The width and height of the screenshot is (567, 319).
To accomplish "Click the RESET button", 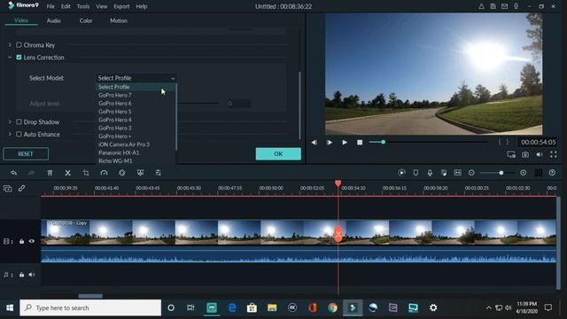I will 26,153.
